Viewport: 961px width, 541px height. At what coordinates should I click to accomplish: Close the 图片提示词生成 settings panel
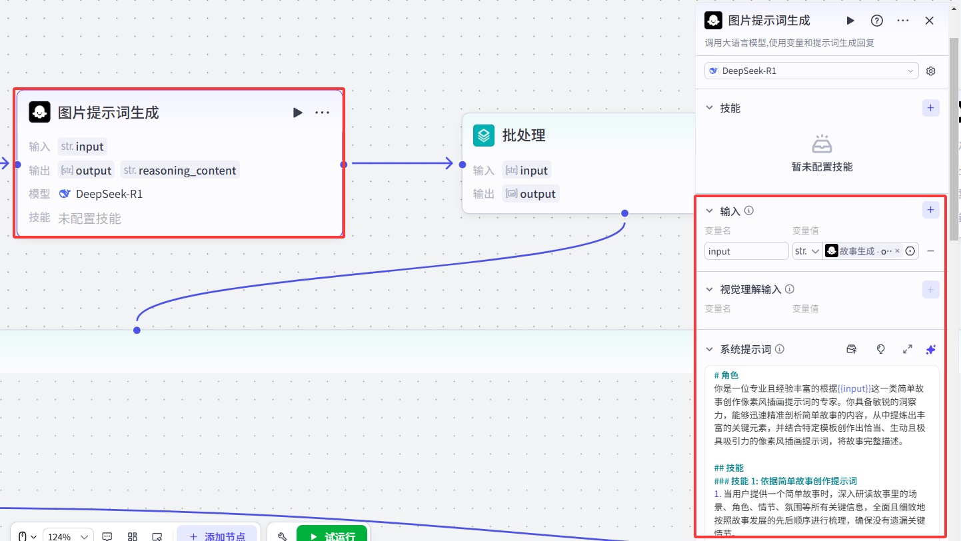click(x=930, y=21)
